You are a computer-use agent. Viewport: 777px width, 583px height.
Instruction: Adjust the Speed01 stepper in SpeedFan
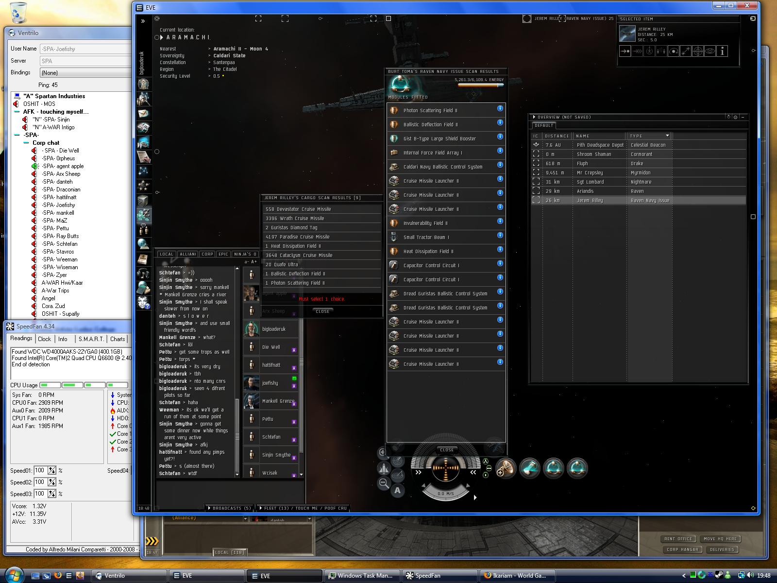click(x=52, y=470)
